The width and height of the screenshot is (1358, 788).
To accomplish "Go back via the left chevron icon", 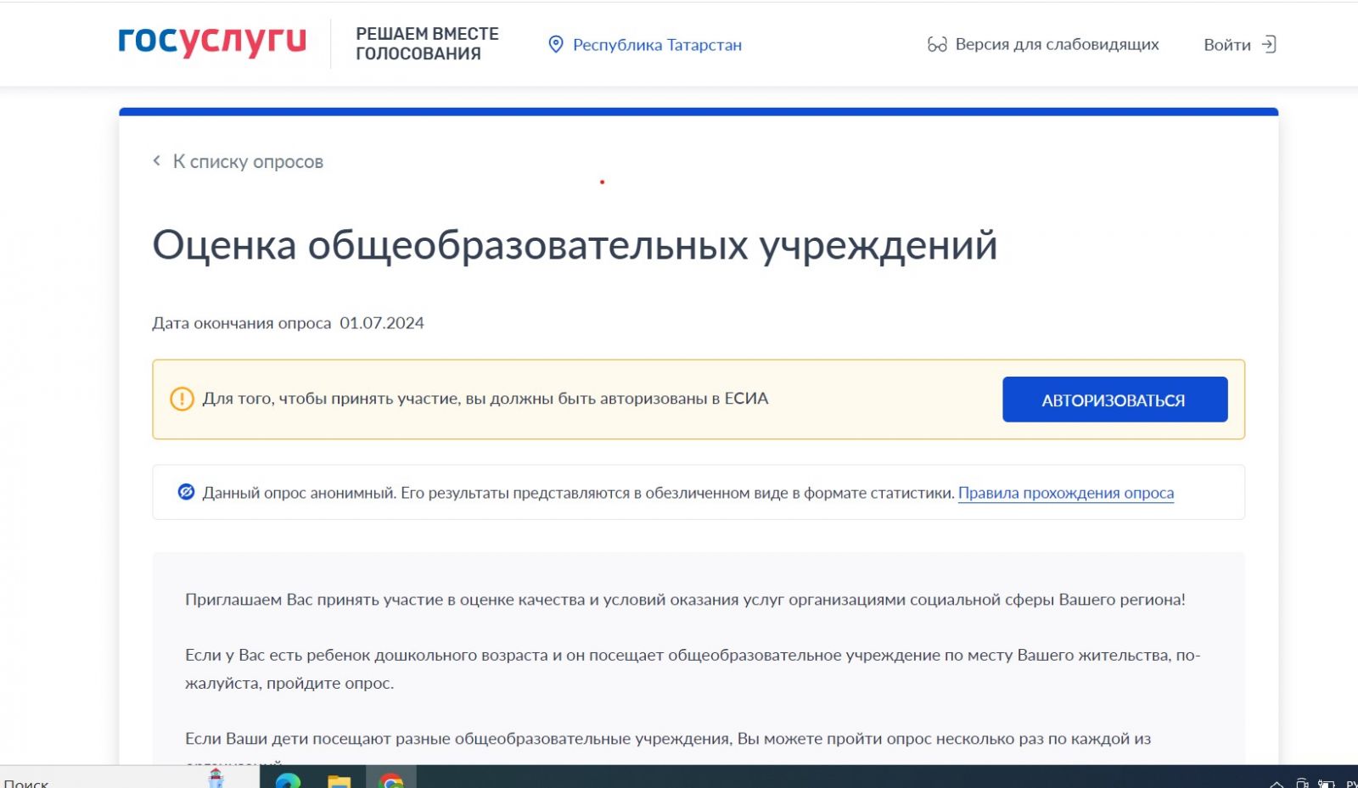I will (x=157, y=161).
